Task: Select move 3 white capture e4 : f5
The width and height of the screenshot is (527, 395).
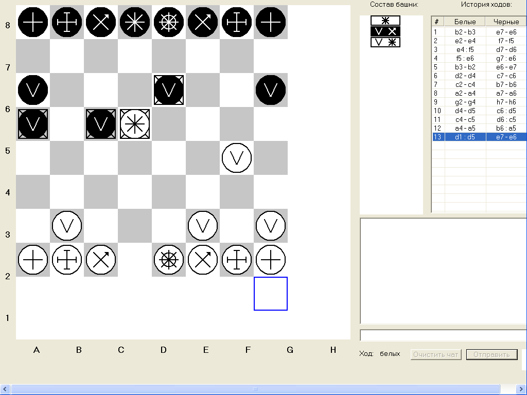Action: [x=465, y=49]
